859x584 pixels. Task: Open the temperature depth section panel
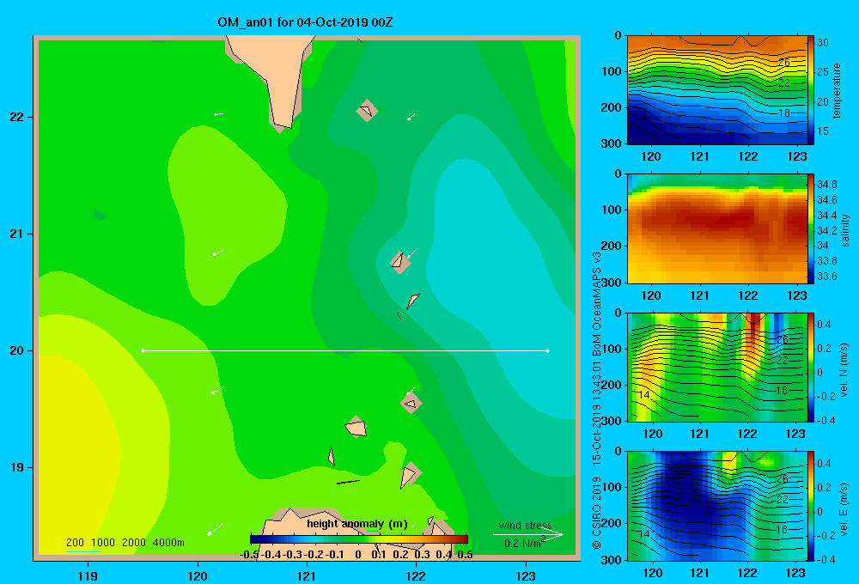pyautogui.click(x=716, y=90)
